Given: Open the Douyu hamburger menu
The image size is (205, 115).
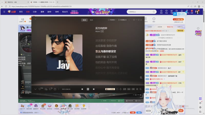Looking at the screenshot, I should pyautogui.click(x=4, y=12).
